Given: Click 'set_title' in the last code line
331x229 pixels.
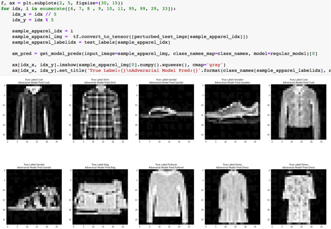Looking at the screenshot, I should tap(72, 70).
